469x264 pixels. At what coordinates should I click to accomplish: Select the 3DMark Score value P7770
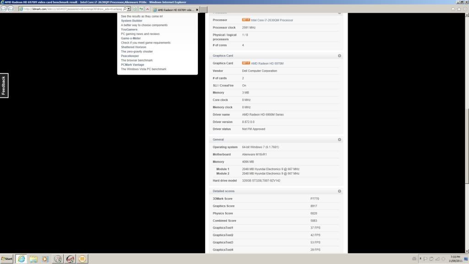(315, 199)
